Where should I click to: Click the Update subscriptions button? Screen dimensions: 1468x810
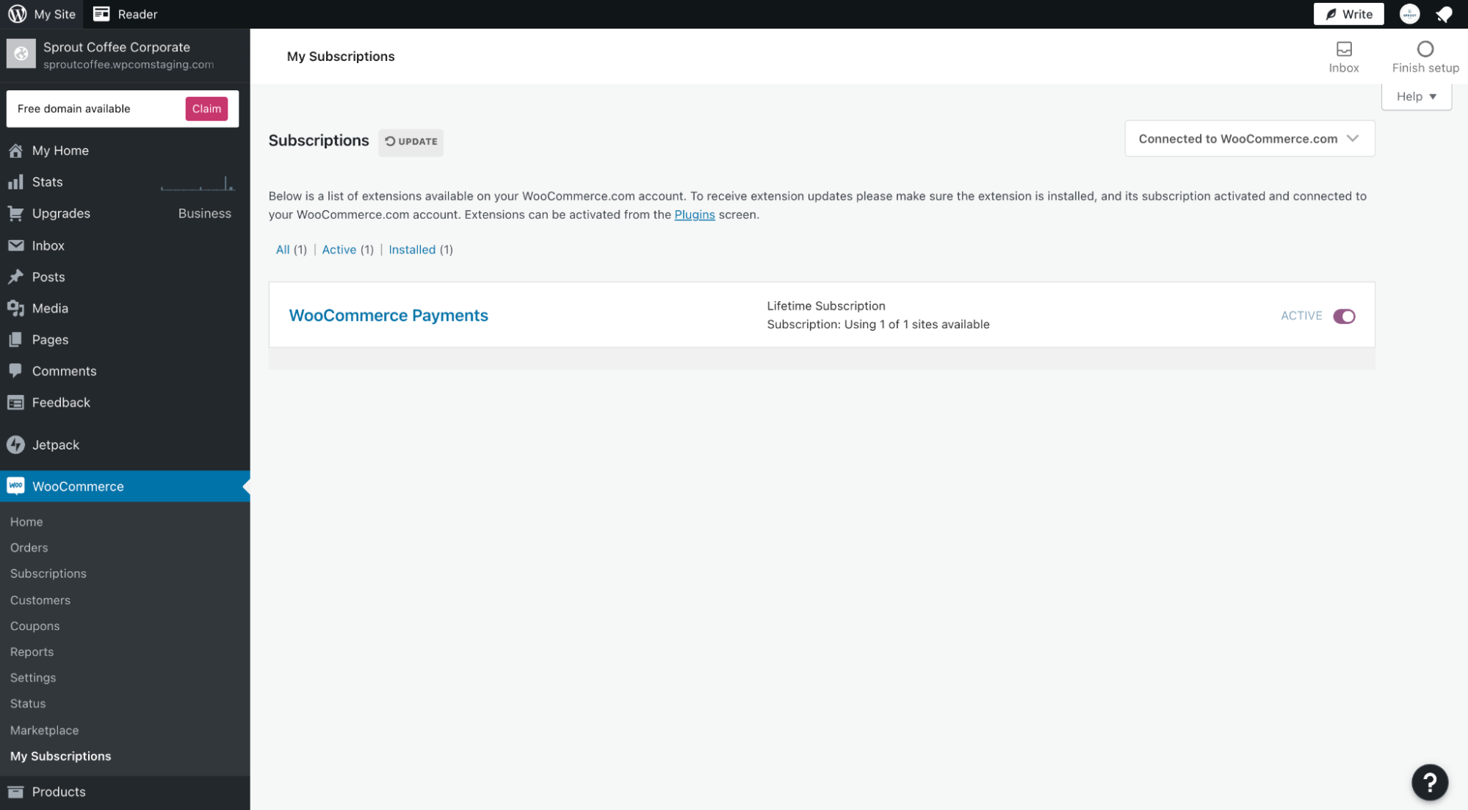tap(411, 142)
